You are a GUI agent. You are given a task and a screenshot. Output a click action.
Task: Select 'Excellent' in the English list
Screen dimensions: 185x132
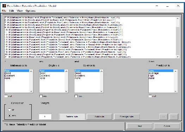click(x=52, y=76)
